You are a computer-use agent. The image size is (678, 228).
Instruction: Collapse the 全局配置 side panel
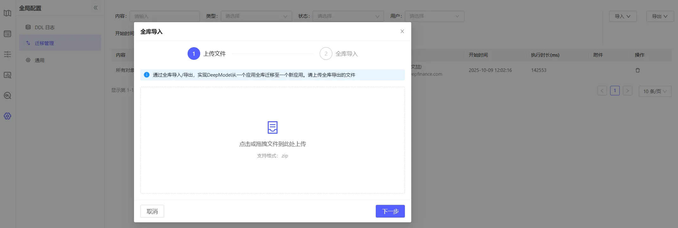pos(95,8)
